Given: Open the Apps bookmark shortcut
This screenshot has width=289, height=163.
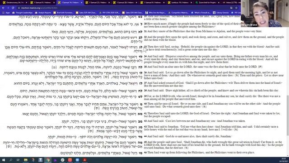Looking at the screenshot, I should [x=6, y=13].
